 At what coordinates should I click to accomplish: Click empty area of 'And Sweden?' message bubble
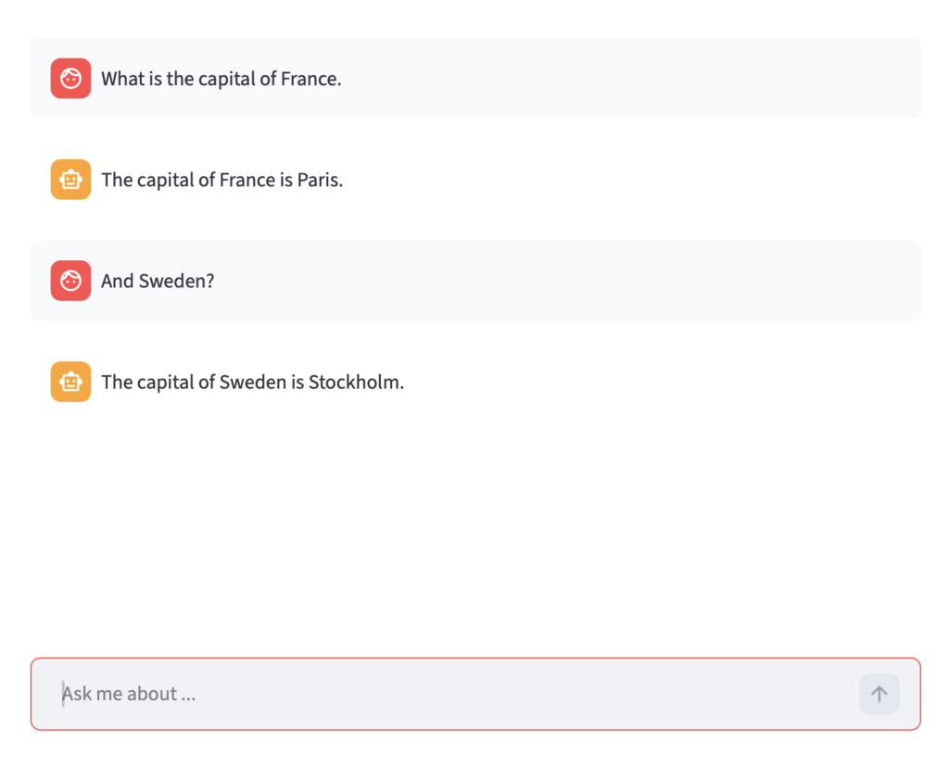coord(569,280)
